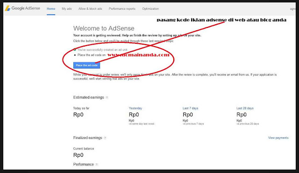The height and width of the screenshot is (173, 299).
Task: Click the Welcome to AdSense heading
Action: 104,28
